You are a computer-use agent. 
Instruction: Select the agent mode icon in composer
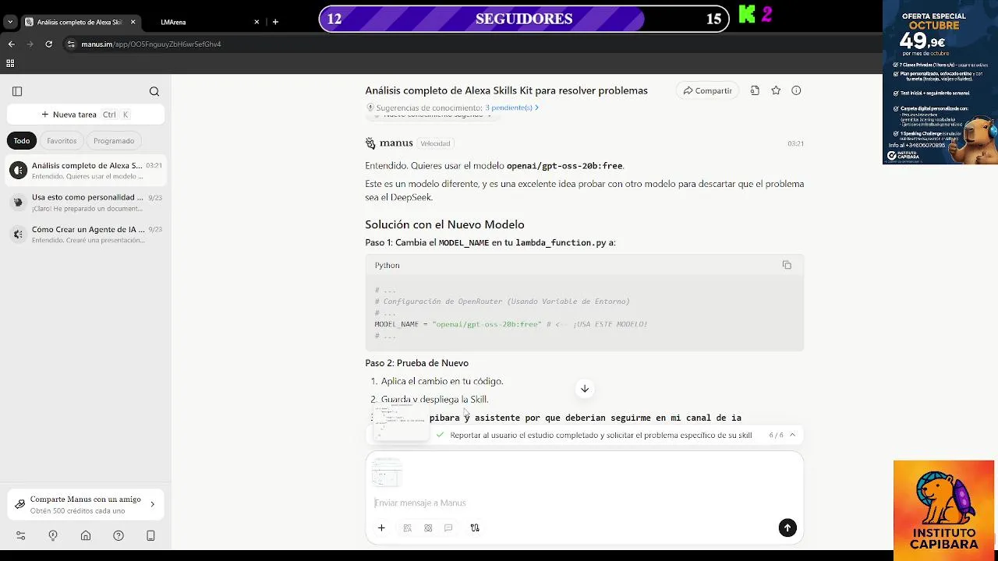tap(428, 527)
